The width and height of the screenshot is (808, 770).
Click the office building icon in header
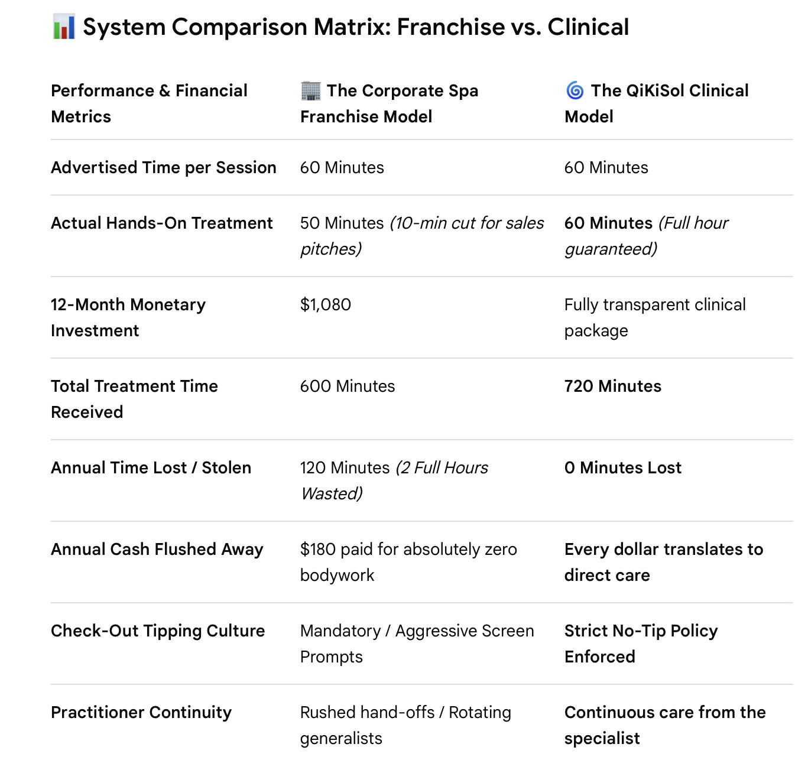(x=311, y=90)
